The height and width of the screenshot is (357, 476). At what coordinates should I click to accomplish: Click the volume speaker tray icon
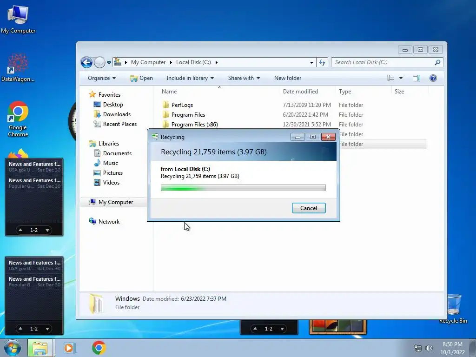tap(429, 348)
